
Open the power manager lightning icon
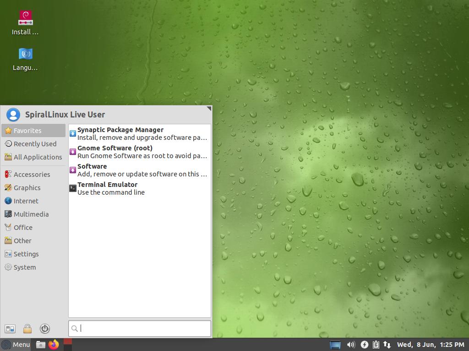point(364,345)
